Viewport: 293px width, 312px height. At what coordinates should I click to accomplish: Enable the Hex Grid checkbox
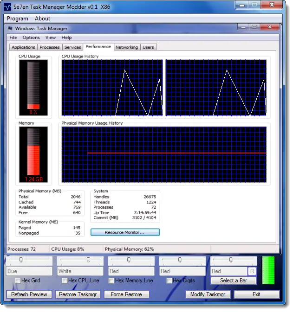(18, 281)
